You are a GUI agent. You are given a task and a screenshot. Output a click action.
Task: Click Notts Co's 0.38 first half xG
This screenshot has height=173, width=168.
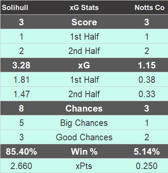point(147,80)
